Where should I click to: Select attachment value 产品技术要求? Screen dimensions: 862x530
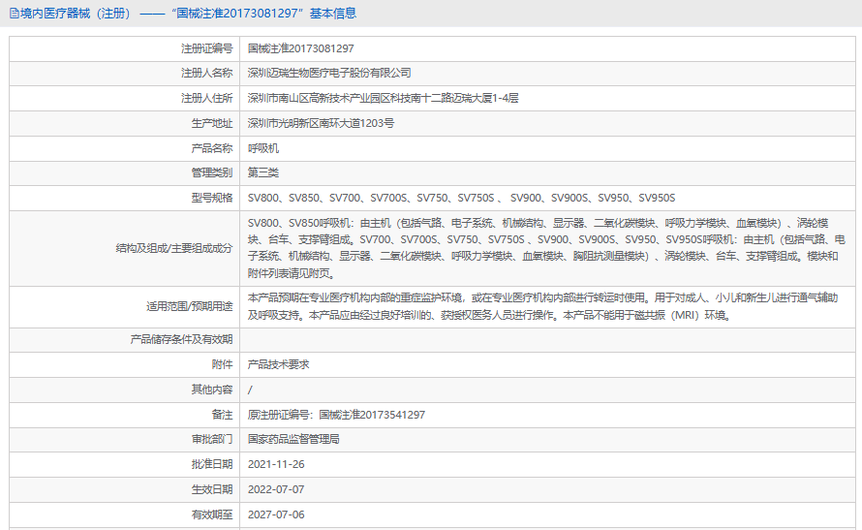(278, 364)
